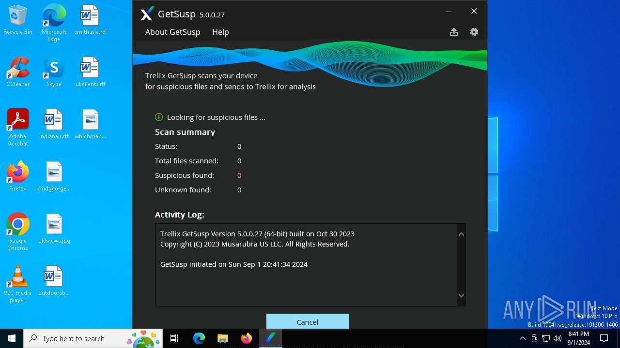620x348 pixels.
Task: Click Activity Log scroll down arrow
Action: [461, 295]
